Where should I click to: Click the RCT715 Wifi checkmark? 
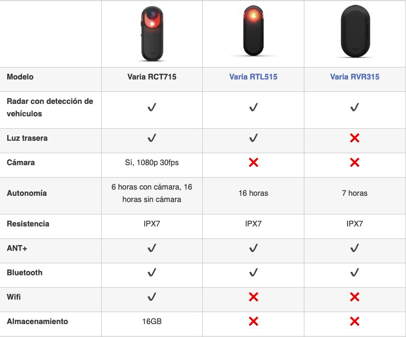coord(151,297)
